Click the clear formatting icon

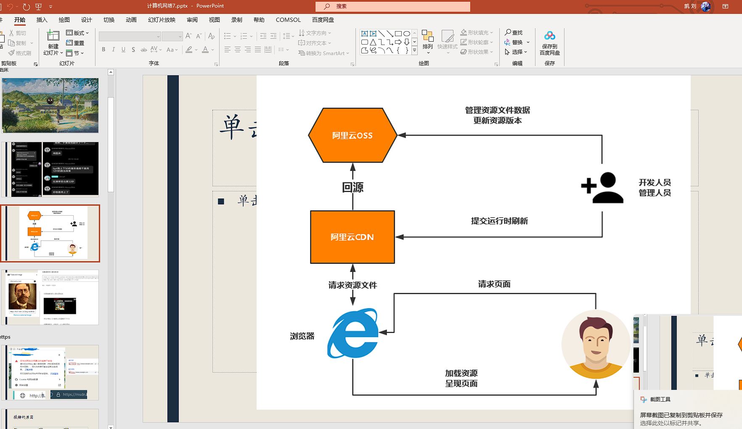pyautogui.click(x=211, y=36)
